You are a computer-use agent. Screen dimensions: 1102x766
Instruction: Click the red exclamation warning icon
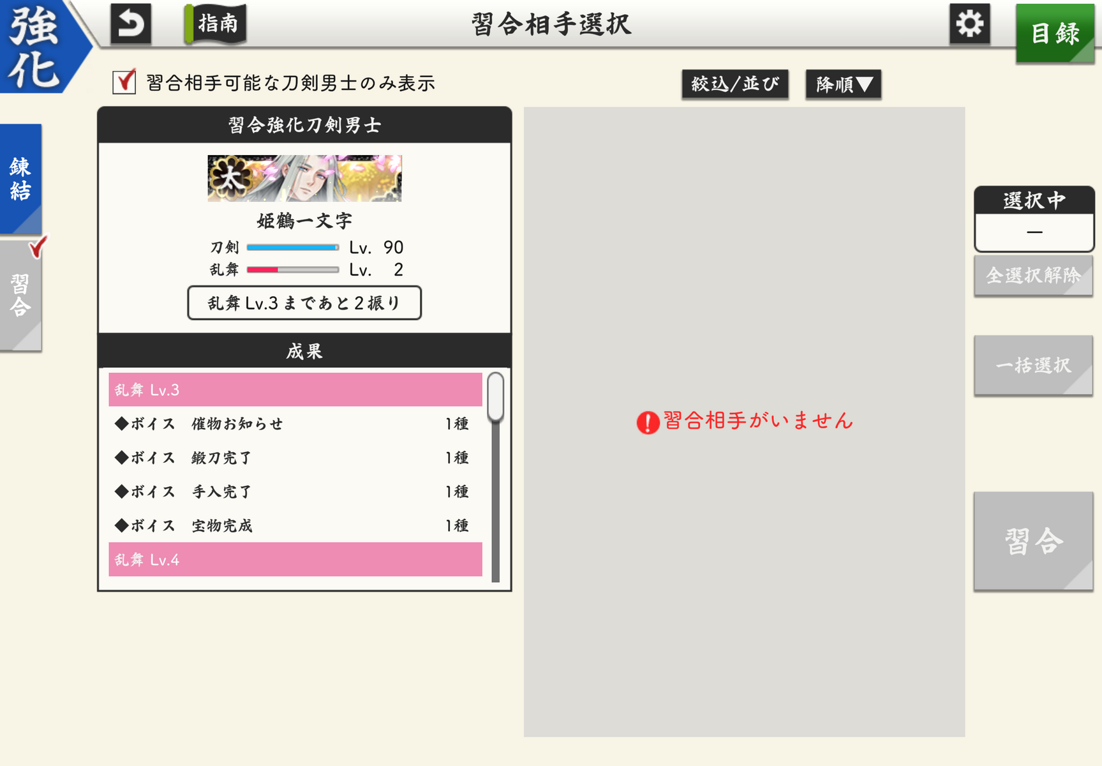click(x=648, y=422)
